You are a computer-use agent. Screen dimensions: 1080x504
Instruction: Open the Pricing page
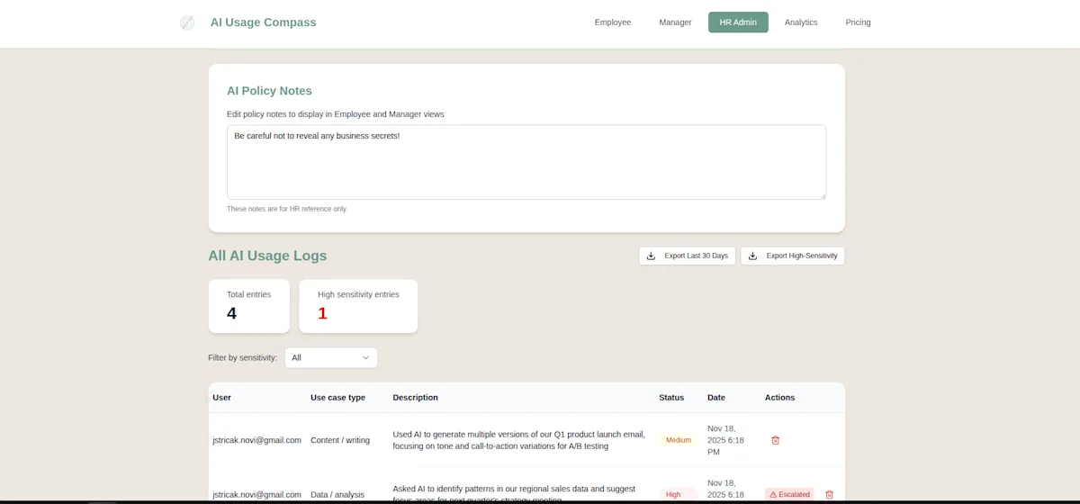tap(858, 22)
